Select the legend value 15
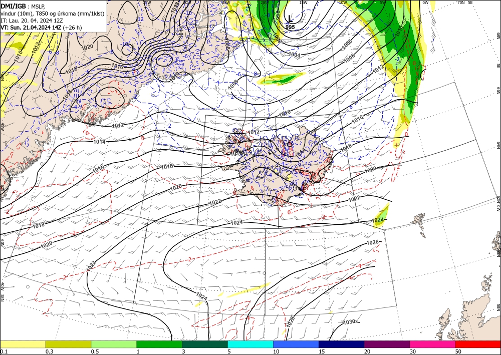Viewport: 501px width, 355px height. 322,351
